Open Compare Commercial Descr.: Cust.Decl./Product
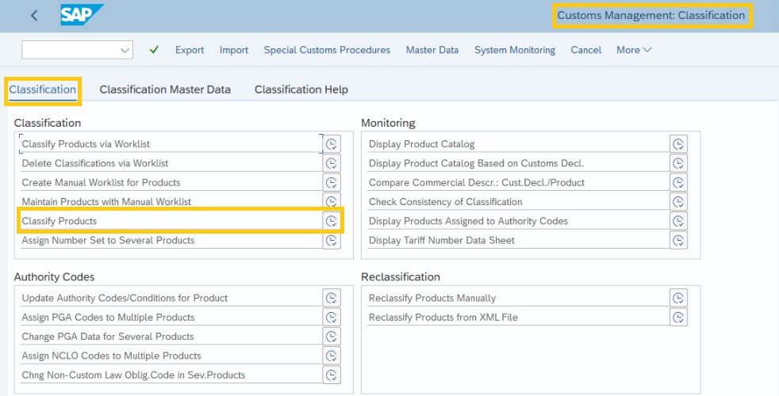The height and width of the screenshot is (396, 779). click(x=518, y=183)
